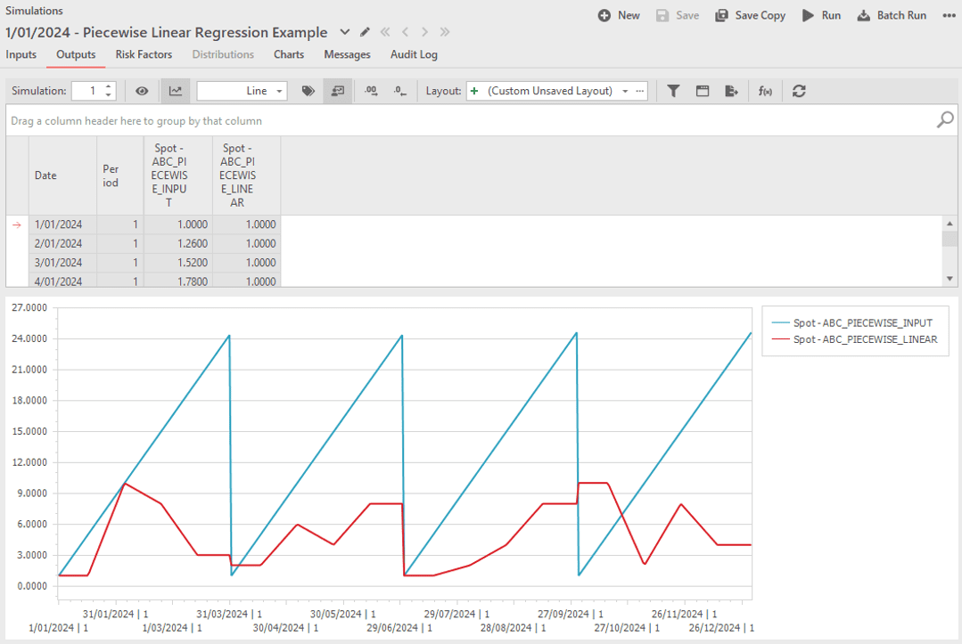Toggle the eye visibility button

(x=142, y=91)
